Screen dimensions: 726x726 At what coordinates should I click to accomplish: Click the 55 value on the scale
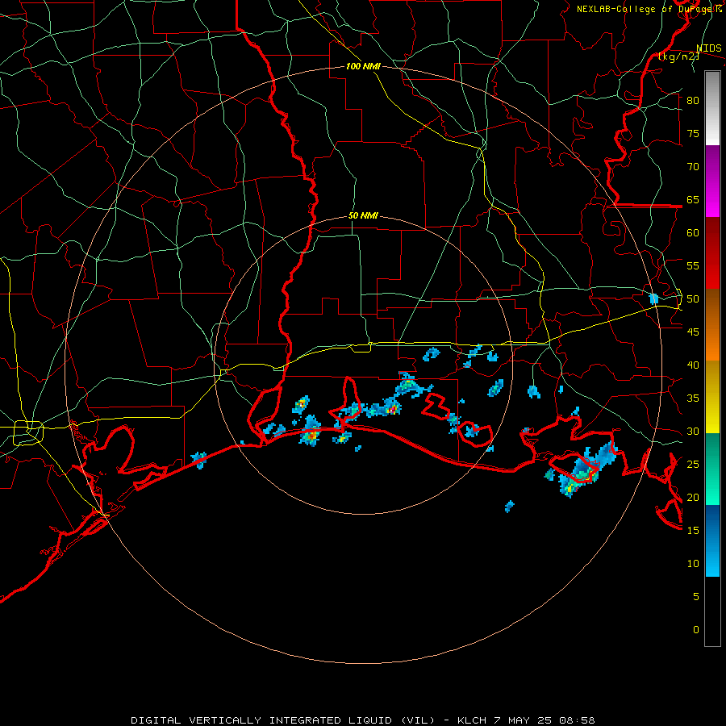[x=693, y=265]
